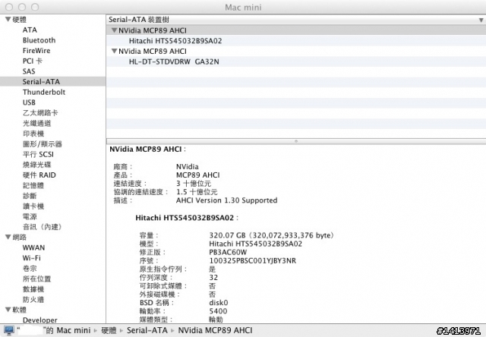Select Thunderbolt in the sidebar

tap(44, 92)
